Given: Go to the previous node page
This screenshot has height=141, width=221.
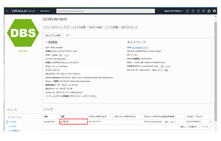Looking at the screenshot, I should [x=199, y=127].
